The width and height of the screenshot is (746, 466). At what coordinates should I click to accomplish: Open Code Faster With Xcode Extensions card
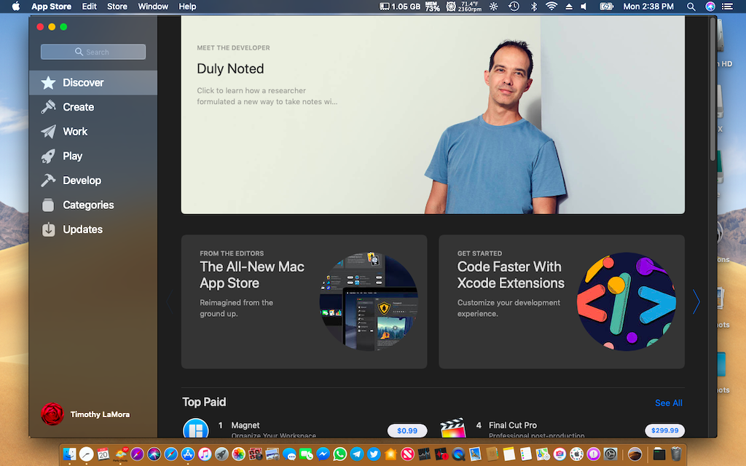tap(562, 301)
